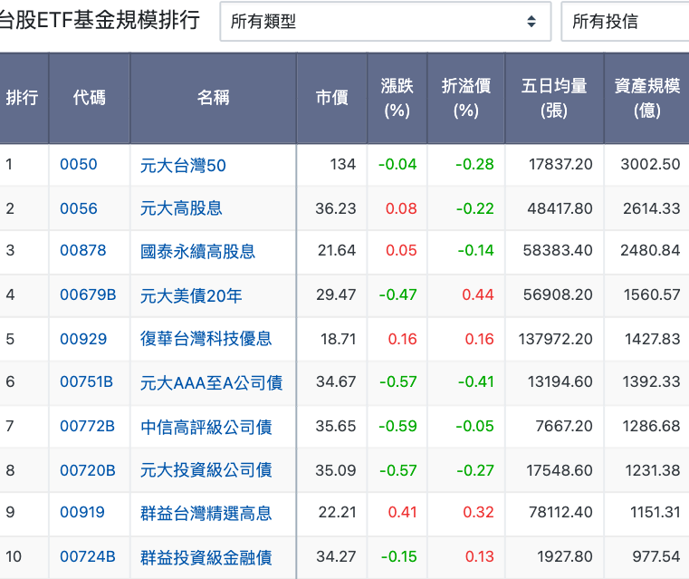Sort by 五日均量(張) column header
This screenshot has width=689, height=579.
pos(554,98)
